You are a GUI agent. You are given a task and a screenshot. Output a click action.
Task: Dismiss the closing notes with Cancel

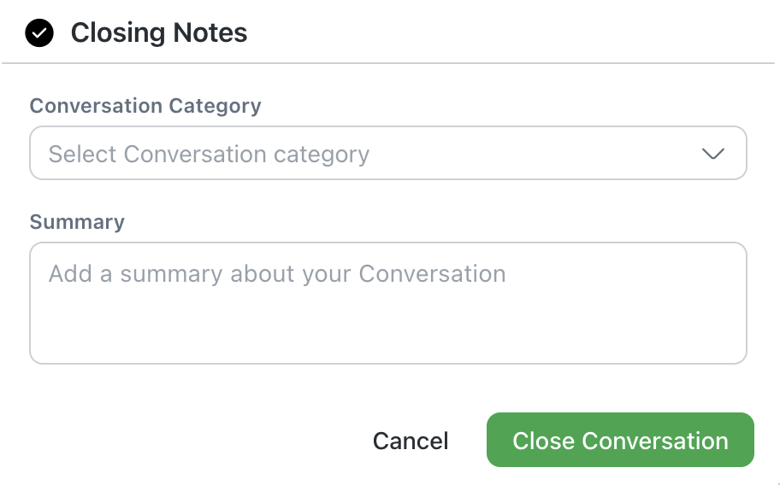tap(411, 441)
